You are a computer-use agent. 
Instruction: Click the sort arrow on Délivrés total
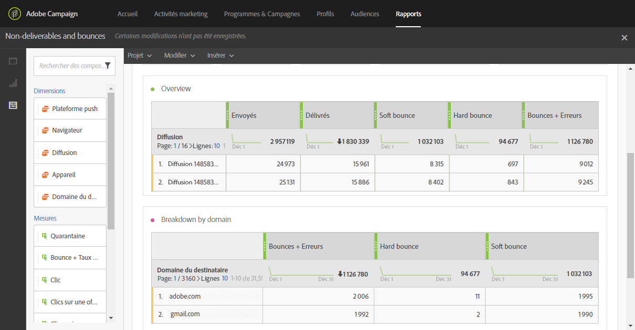coord(340,141)
